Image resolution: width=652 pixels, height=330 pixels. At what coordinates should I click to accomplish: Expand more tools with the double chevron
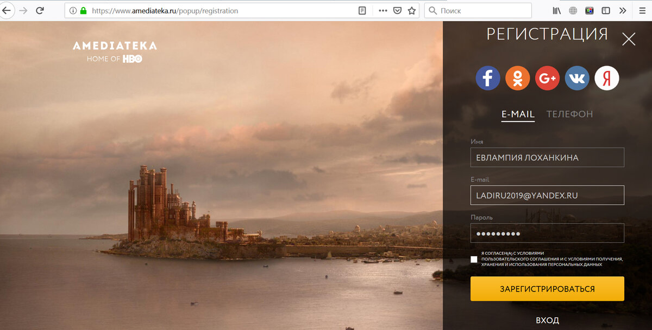(x=623, y=10)
